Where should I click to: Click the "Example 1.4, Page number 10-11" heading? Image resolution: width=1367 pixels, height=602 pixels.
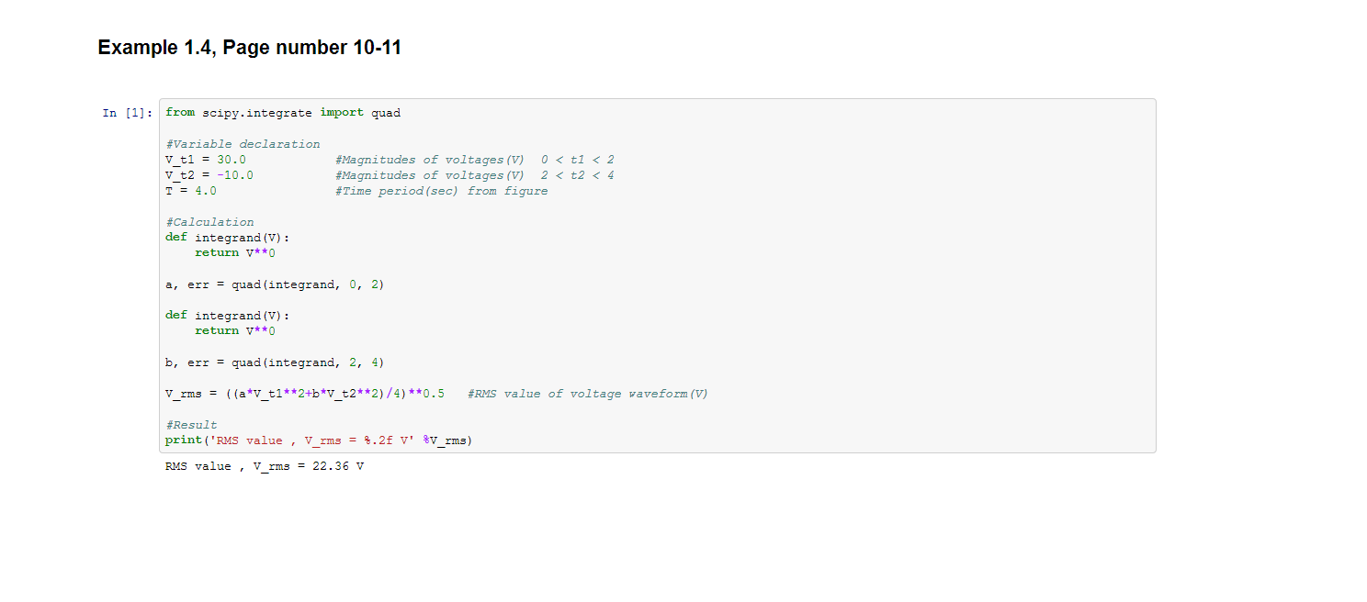[249, 48]
